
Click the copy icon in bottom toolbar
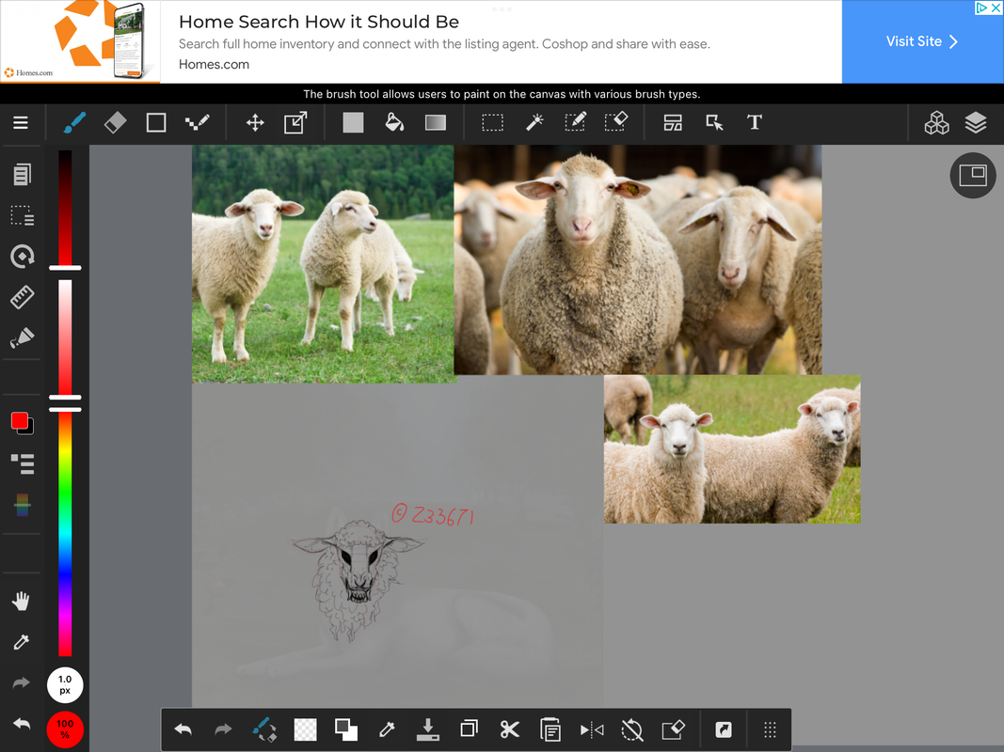pyautogui.click(x=469, y=729)
